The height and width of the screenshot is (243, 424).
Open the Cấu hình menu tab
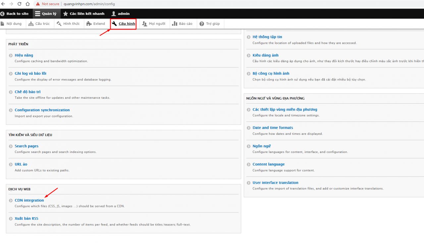124,24
